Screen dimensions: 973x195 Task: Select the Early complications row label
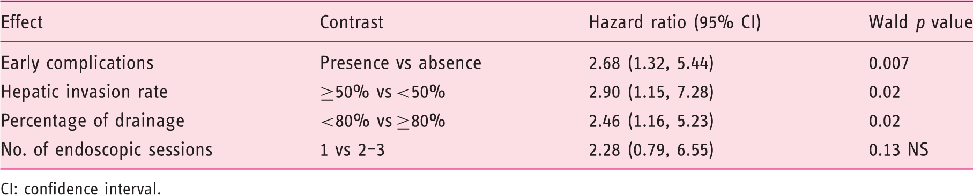[x=77, y=63]
